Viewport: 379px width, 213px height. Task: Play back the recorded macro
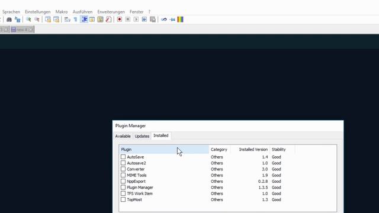(136, 20)
